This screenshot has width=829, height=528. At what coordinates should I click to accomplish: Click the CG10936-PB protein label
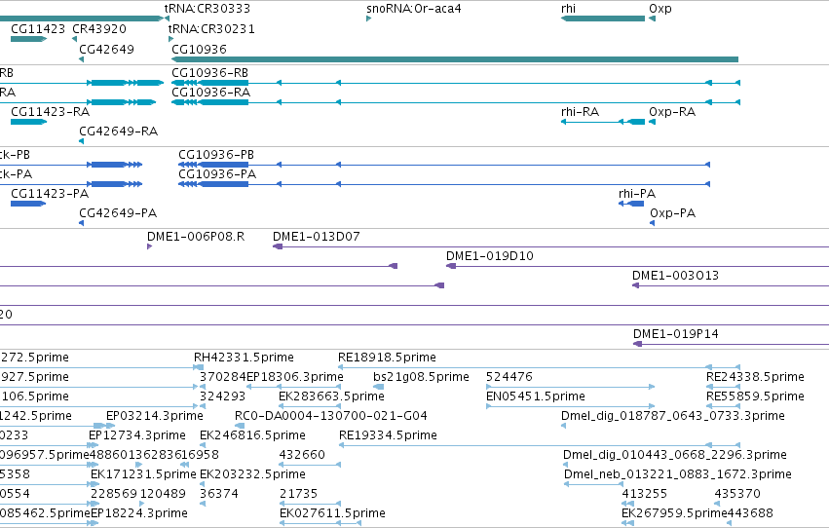point(216,154)
